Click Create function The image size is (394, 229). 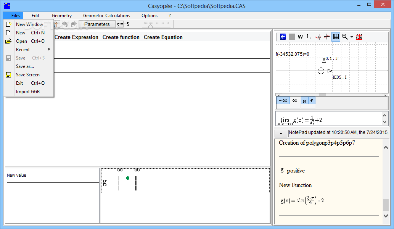point(121,37)
